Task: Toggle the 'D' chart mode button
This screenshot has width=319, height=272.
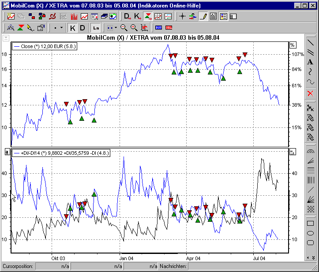Action: (82, 28)
